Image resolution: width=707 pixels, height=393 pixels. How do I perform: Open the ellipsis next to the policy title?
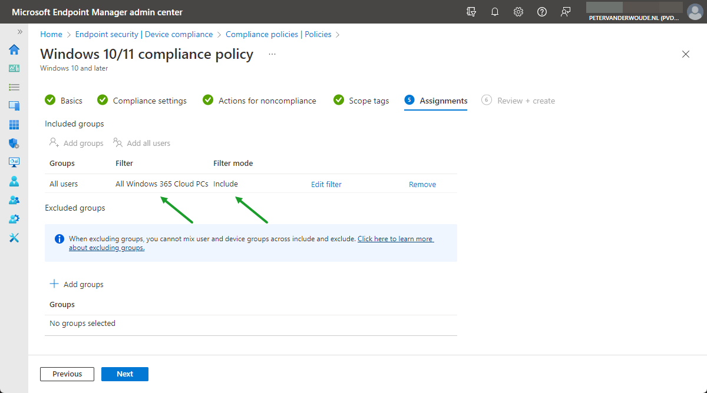click(272, 54)
